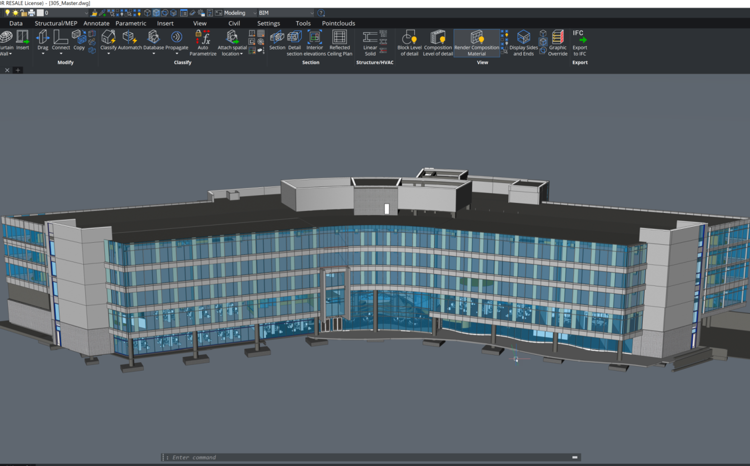The width and height of the screenshot is (750, 466).
Task: Select the Interior elevations tool
Action: click(315, 43)
